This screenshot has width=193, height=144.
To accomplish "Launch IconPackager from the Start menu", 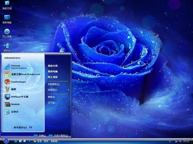I will click(18, 82).
